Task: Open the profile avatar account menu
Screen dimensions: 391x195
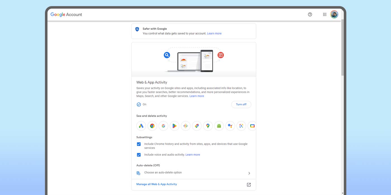Action: click(x=334, y=14)
